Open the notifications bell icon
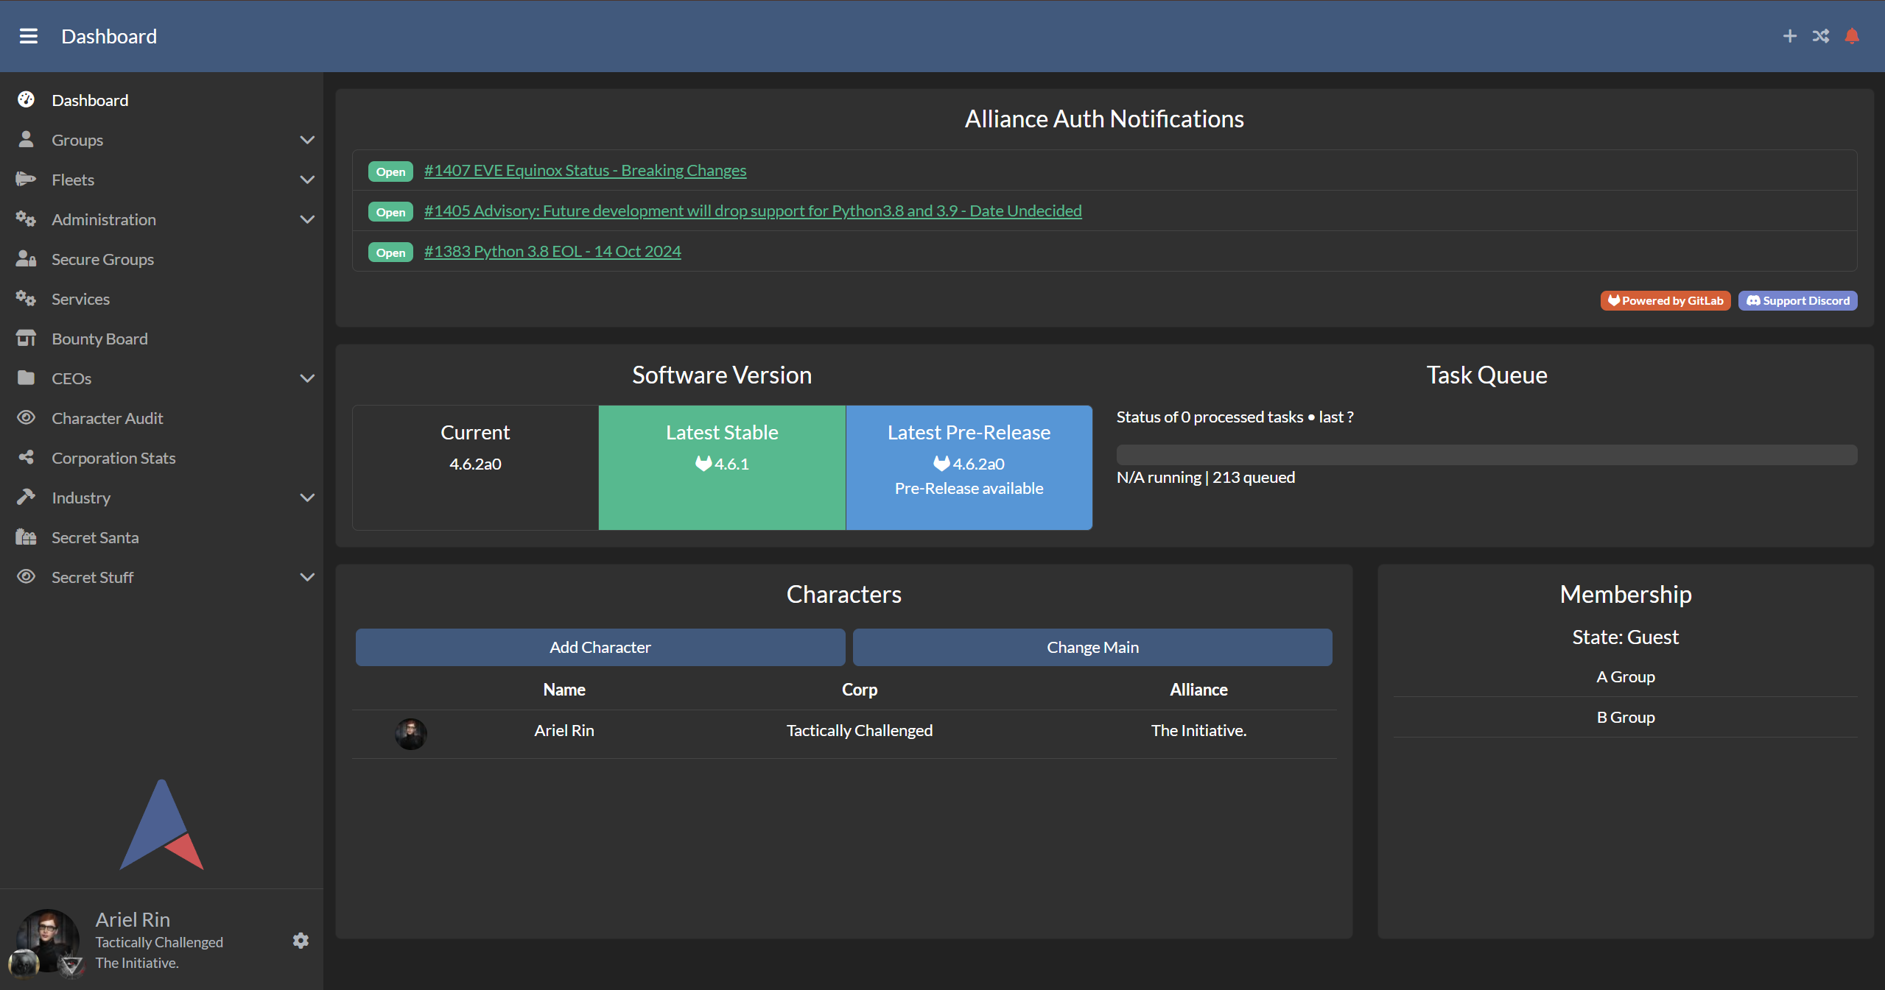 pos(1851,36)
